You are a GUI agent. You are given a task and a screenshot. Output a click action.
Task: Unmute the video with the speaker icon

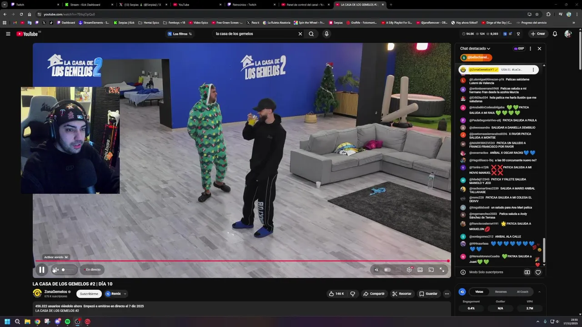55,270
